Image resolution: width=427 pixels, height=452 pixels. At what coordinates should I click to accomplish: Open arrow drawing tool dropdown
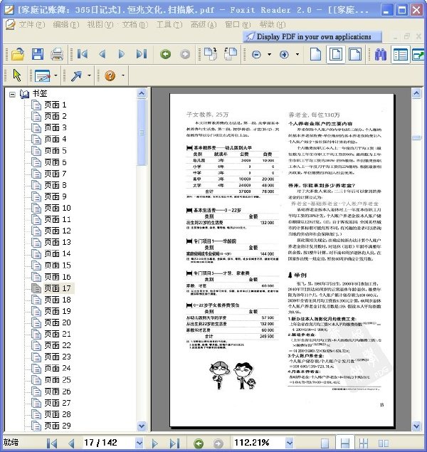[89, 76]
